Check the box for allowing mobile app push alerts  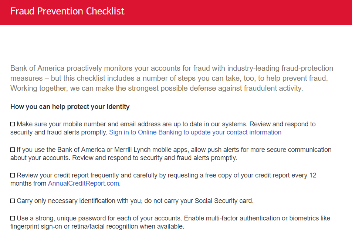coord(12,149)
